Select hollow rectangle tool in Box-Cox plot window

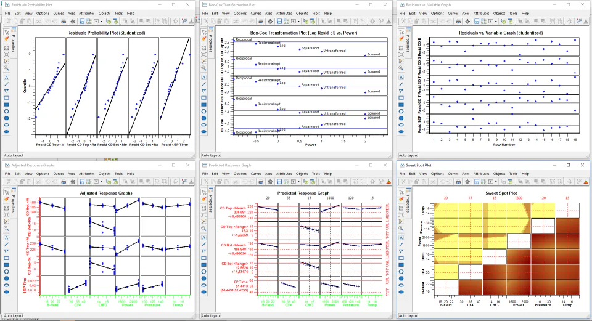(x=204, y=98)
